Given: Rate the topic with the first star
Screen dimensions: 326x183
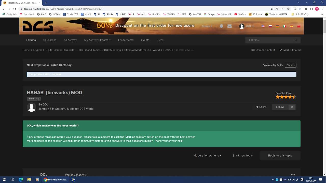Looking at the screenshot, I should click(x=278, y=97).
